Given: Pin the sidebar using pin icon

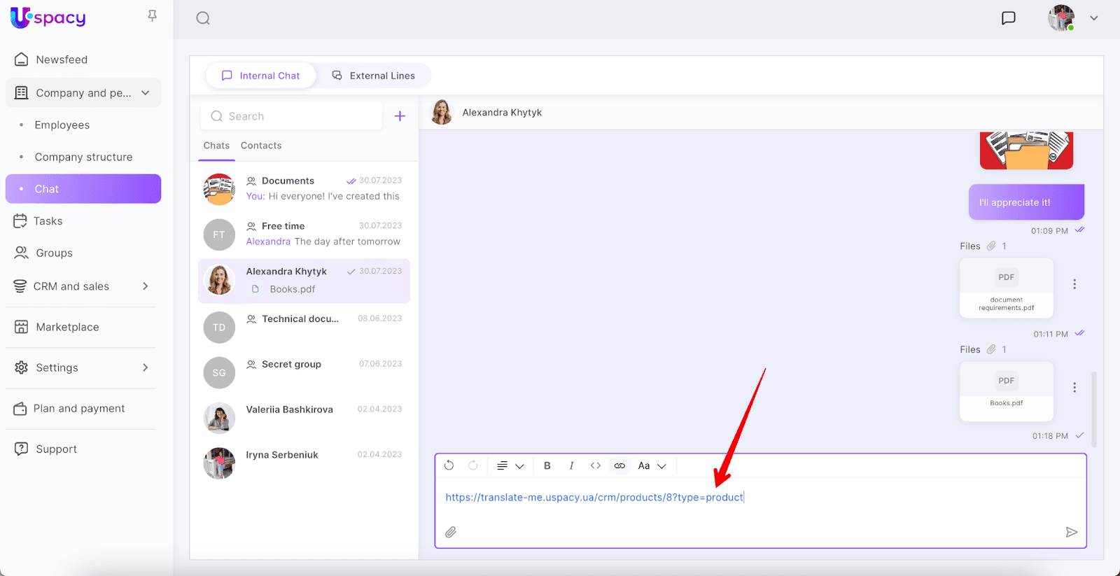Looking at the screenshot, I should click(152, 16).
